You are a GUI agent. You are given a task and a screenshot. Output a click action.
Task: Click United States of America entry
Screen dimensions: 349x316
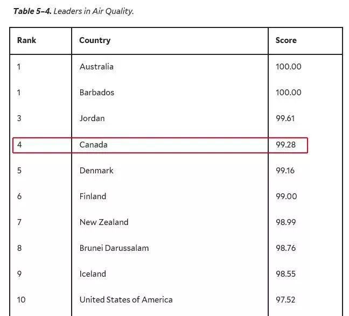click(x=126, y=299)
